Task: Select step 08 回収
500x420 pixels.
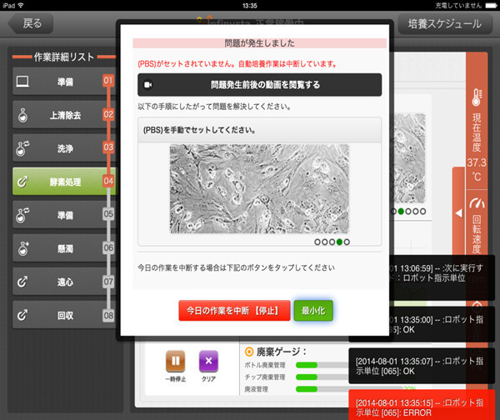Action: pos(64,315)
